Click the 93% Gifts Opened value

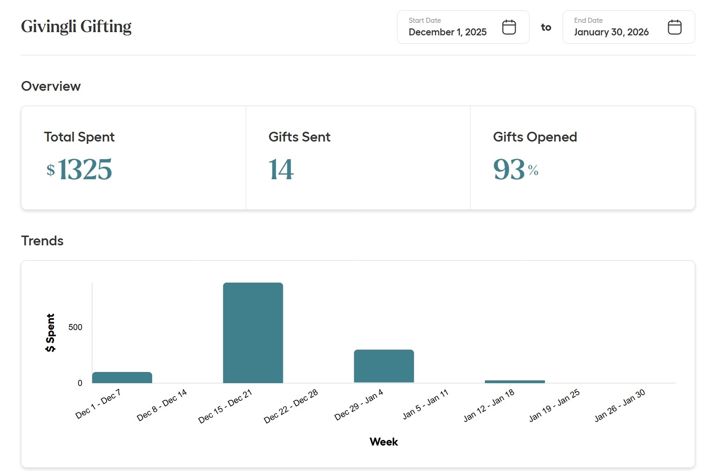(515, 169)
